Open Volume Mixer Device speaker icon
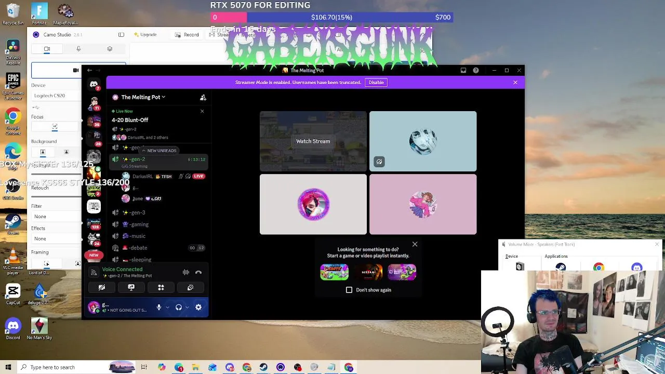665x374 pixels. coord(520,266)
